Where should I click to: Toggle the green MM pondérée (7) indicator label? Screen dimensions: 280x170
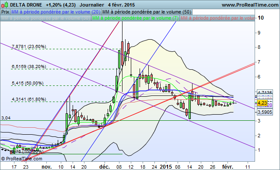135,18
